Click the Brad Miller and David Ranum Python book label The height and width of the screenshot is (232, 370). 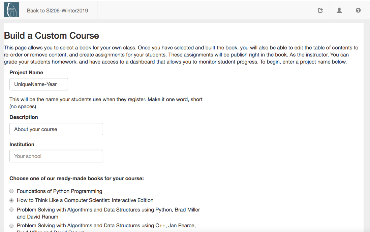click(x=108, y=213)
